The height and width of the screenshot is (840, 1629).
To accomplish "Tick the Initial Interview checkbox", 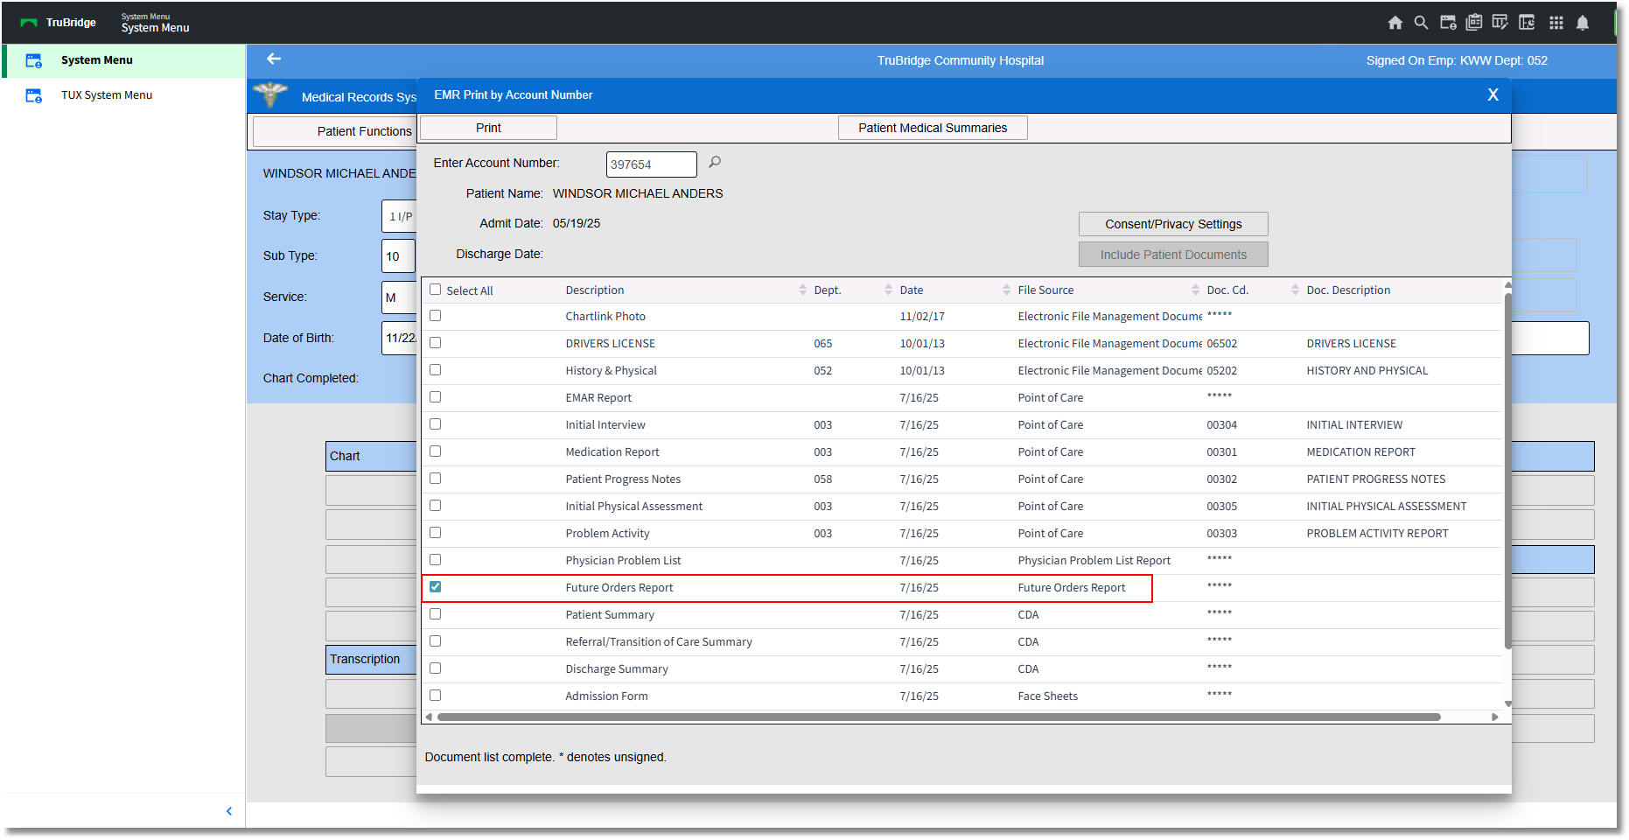I will pos(436,424).
